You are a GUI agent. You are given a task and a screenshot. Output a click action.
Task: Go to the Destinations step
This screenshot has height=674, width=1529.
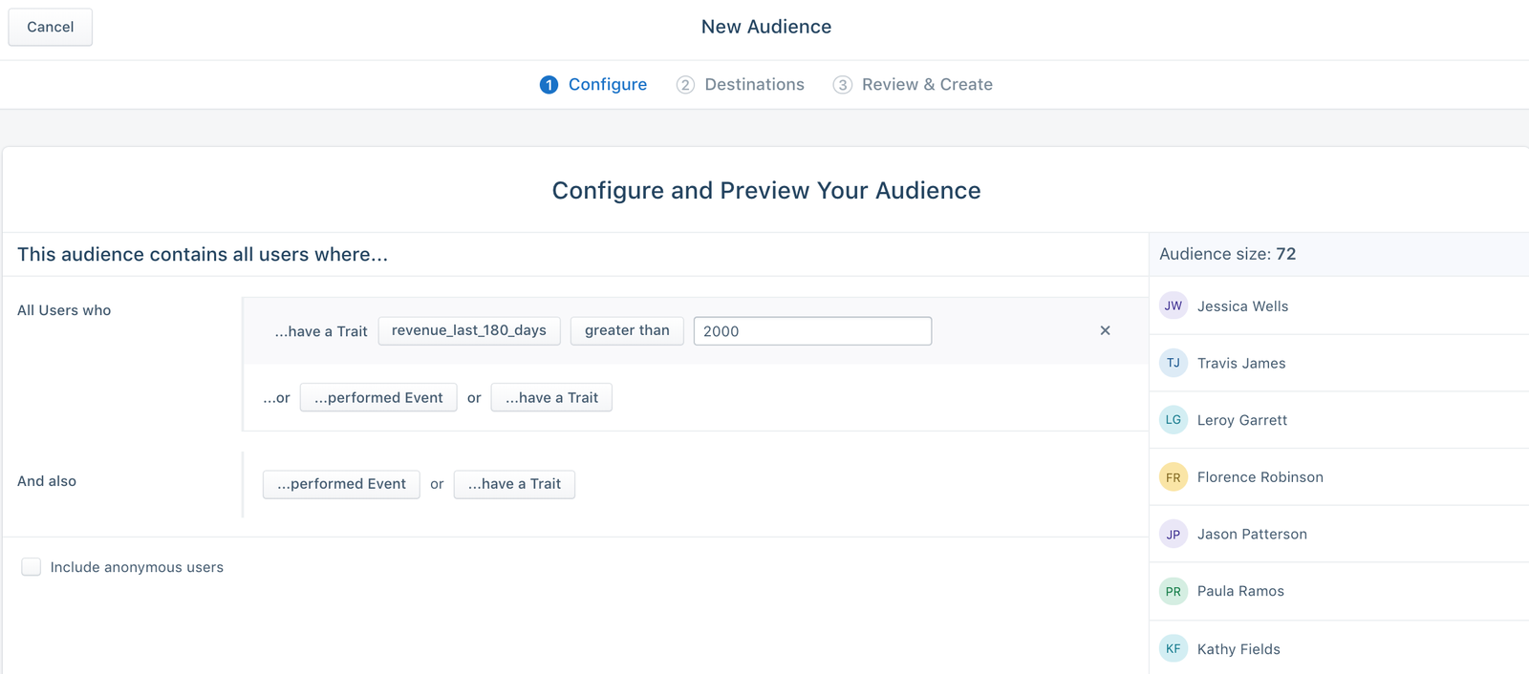tap(741, 85)
